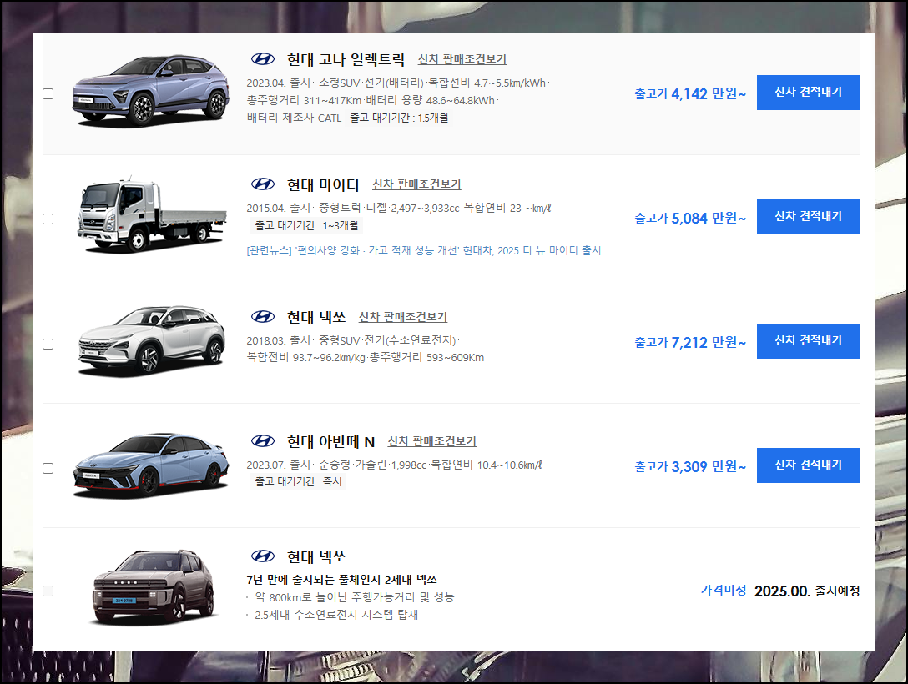Open the 관련뉴스 link about 2025 더 뉴 마이티
Image resolution: width=908 pixels, height=684 pixels.
click(x=424, y=250)
